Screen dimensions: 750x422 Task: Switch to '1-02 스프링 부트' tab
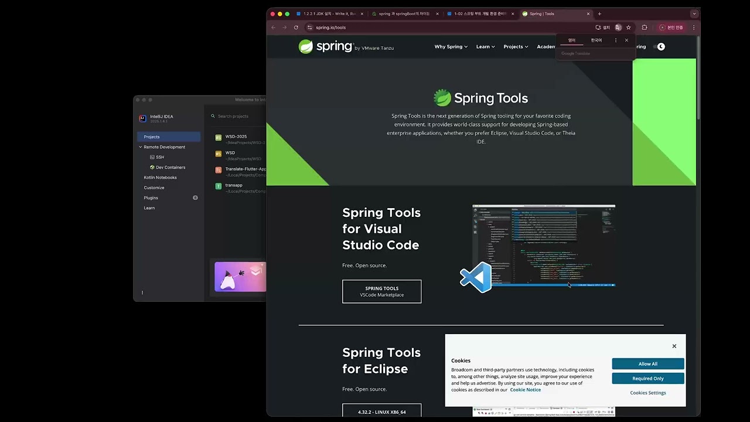[x=479, y=13]
